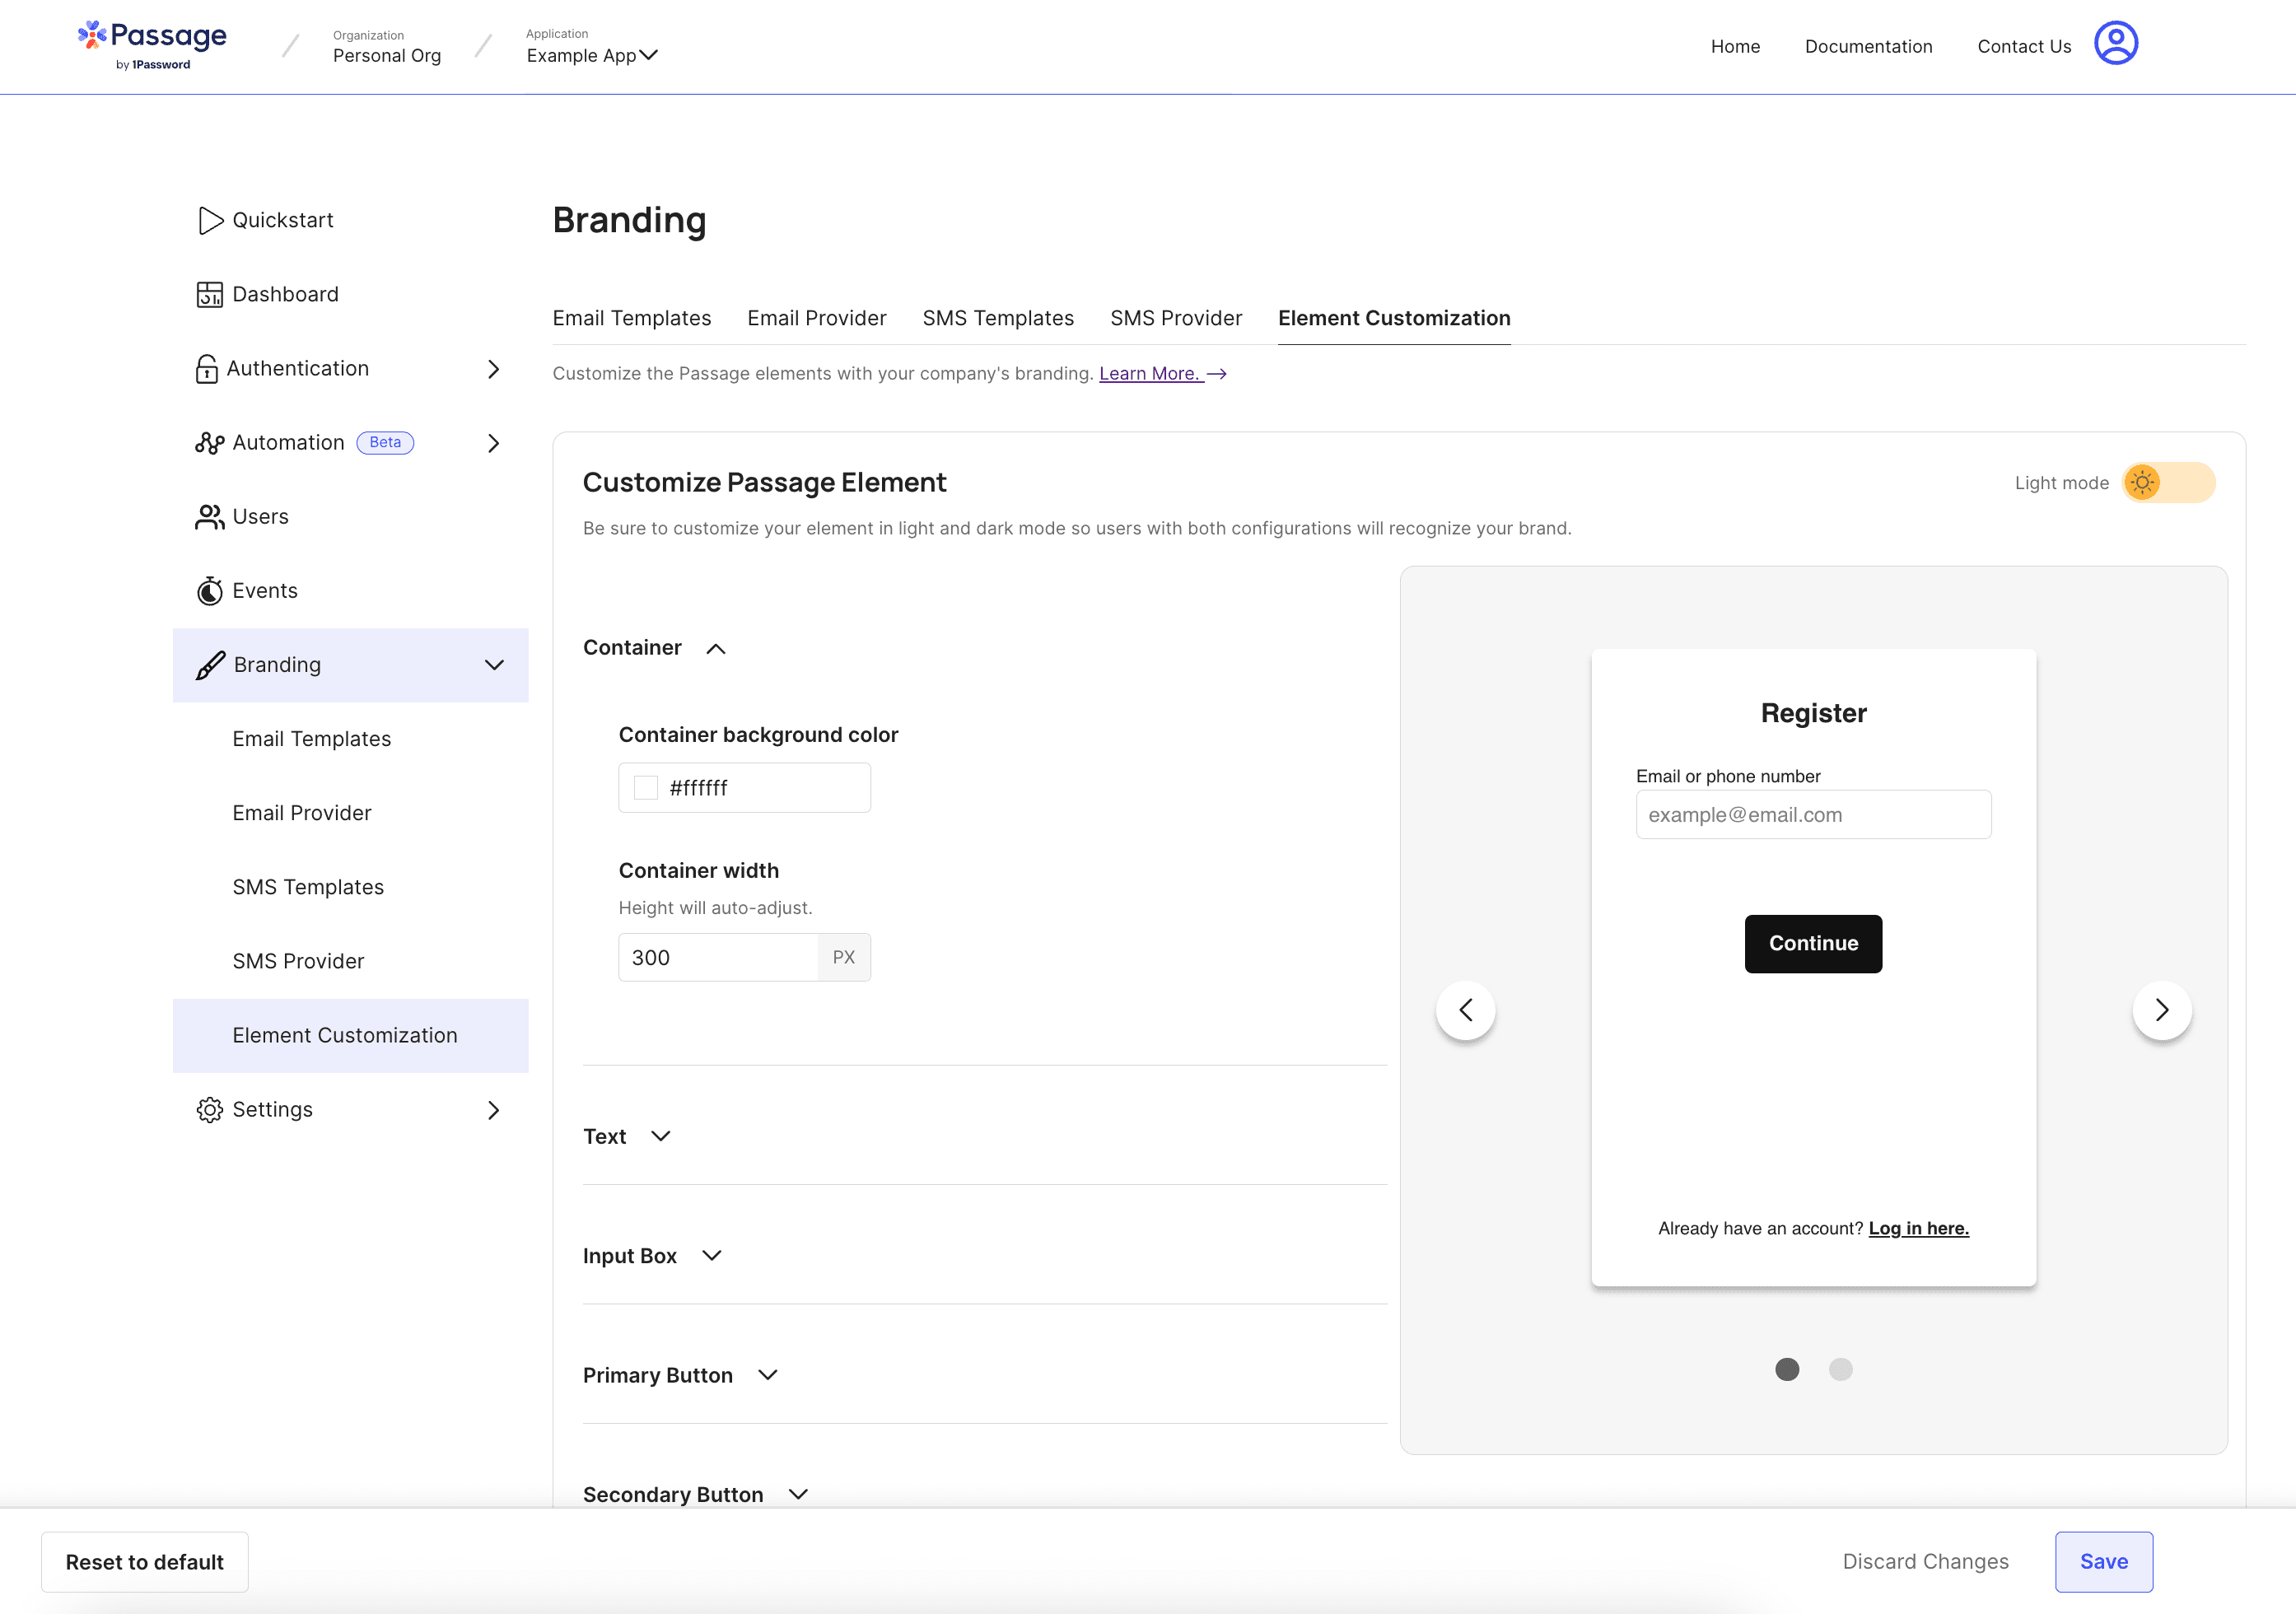
Task: Open the Dashboard chart icon
Action: point(209,294)
